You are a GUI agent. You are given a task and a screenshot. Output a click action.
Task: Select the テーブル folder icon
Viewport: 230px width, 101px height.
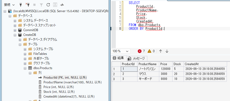point(25,44)
